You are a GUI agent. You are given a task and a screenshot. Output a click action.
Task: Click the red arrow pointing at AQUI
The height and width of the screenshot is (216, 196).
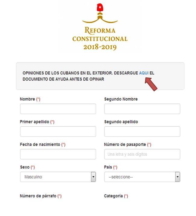[151, 84]
